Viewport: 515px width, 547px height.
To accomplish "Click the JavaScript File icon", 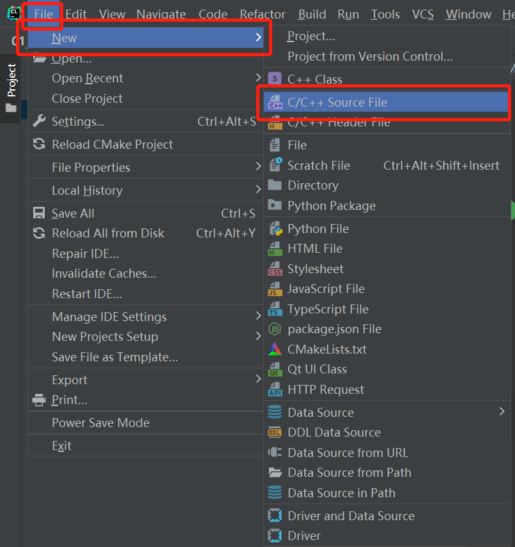I will tap(275, 289).
